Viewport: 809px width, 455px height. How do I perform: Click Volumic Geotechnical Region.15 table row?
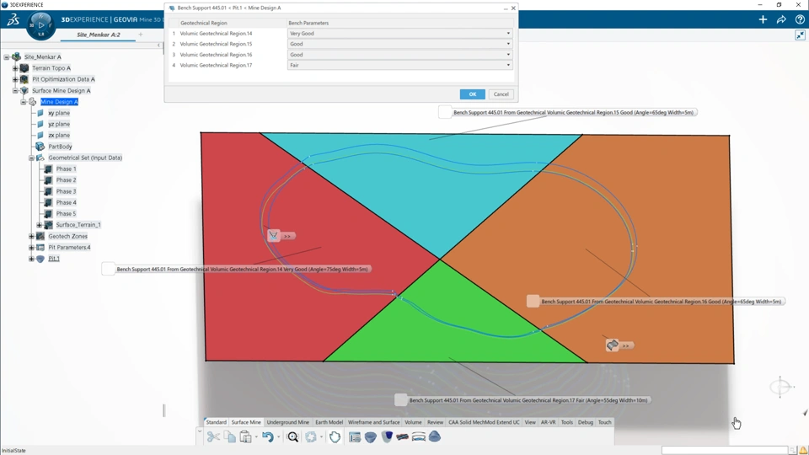coord(340,44)
